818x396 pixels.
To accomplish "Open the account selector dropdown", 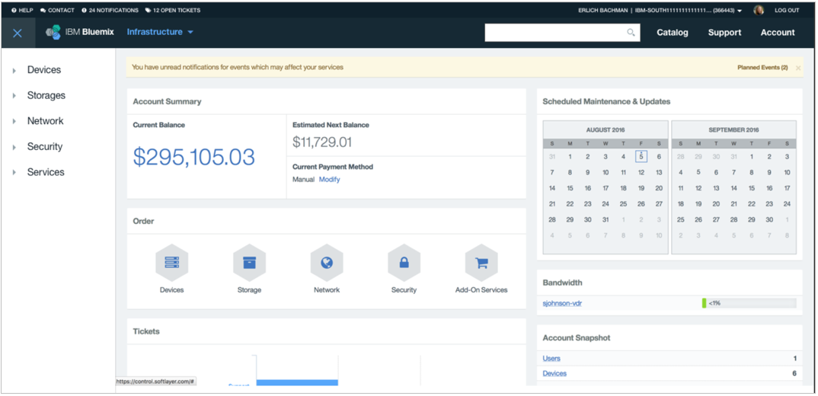I will click(x=739, y=11).
